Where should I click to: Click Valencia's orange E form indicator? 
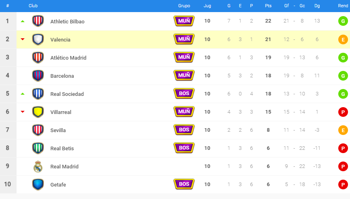(343, 39)
